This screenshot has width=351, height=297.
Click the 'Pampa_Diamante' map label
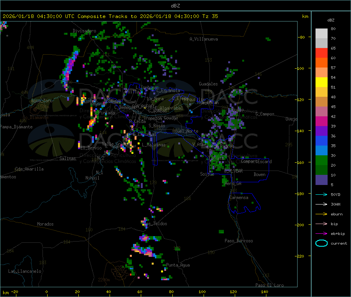[x=16, y=127]
